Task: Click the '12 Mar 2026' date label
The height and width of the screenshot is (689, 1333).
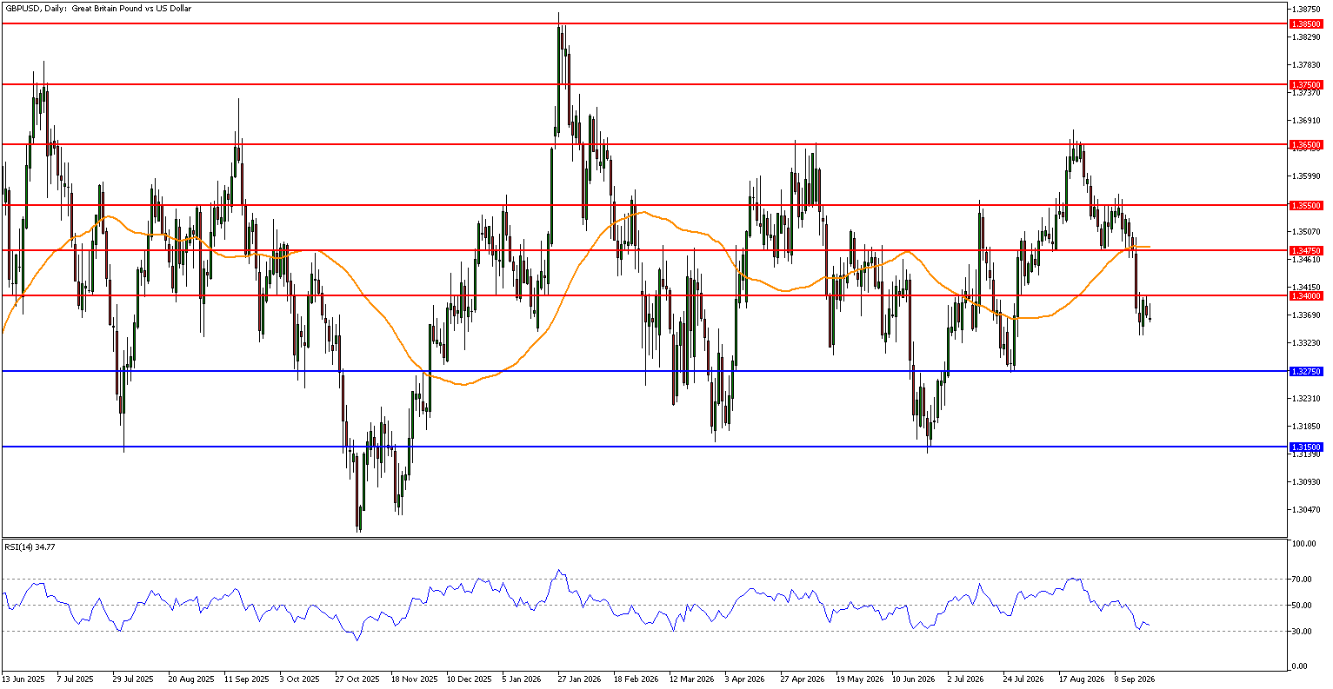Action: [x=692, y=679]
